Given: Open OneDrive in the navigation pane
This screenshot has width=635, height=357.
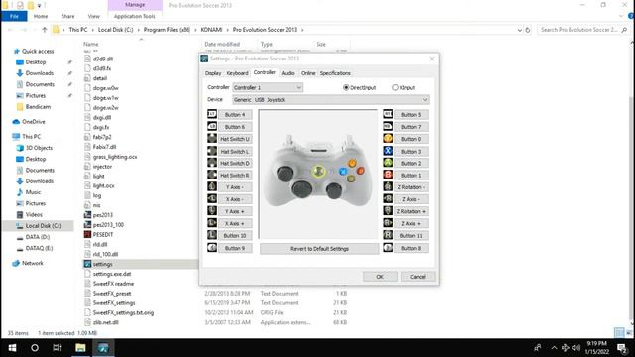Looking at the screenshot, I should tap(34, 121).
